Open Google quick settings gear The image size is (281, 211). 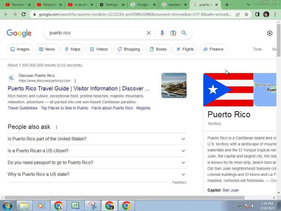tap(269, 33)
